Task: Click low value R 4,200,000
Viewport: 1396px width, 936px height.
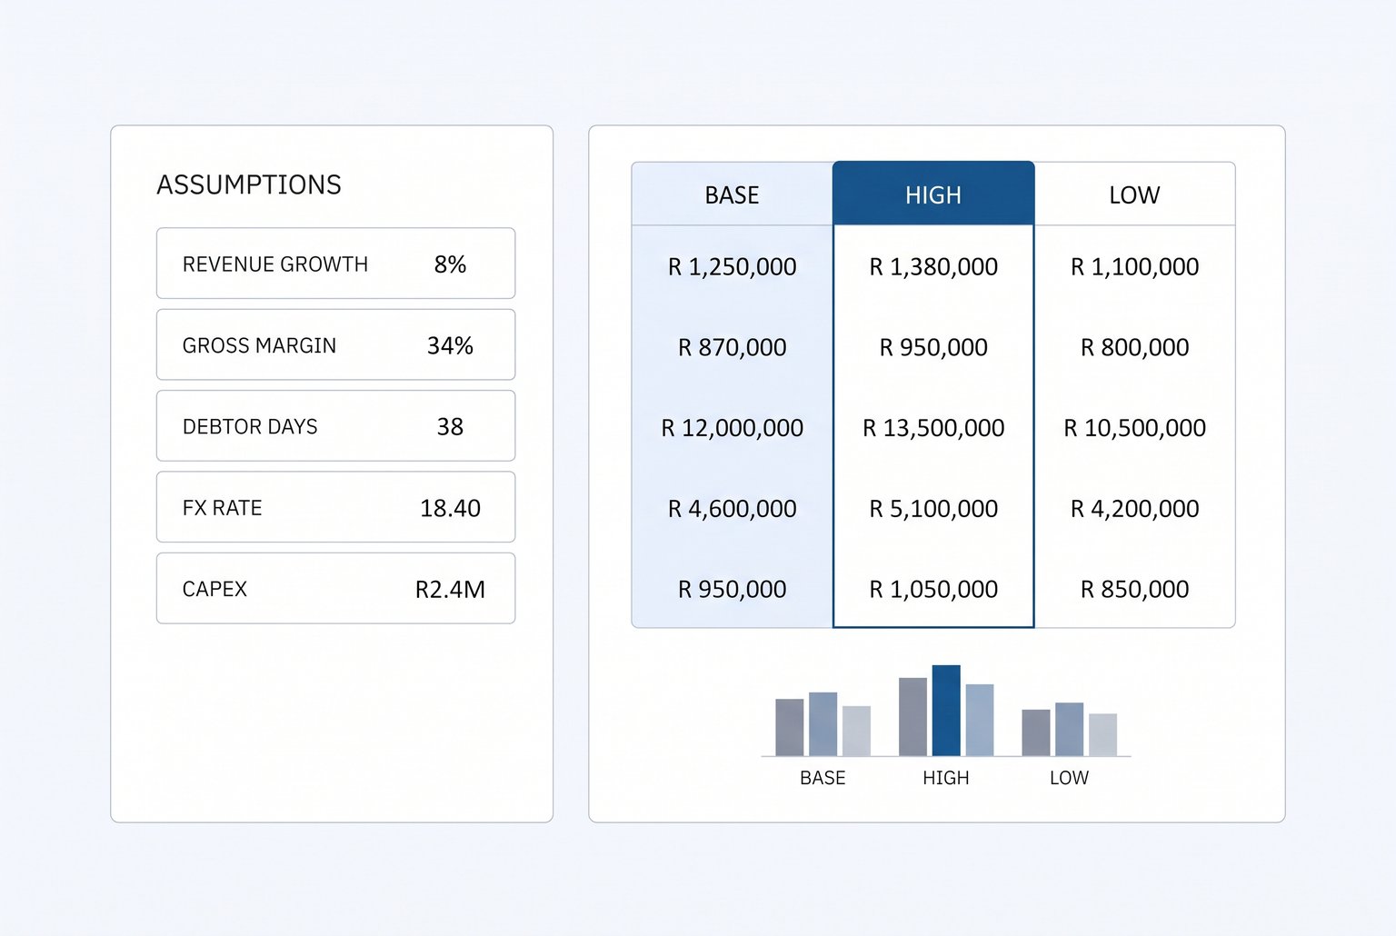Action: click(x=1134, y=509)
